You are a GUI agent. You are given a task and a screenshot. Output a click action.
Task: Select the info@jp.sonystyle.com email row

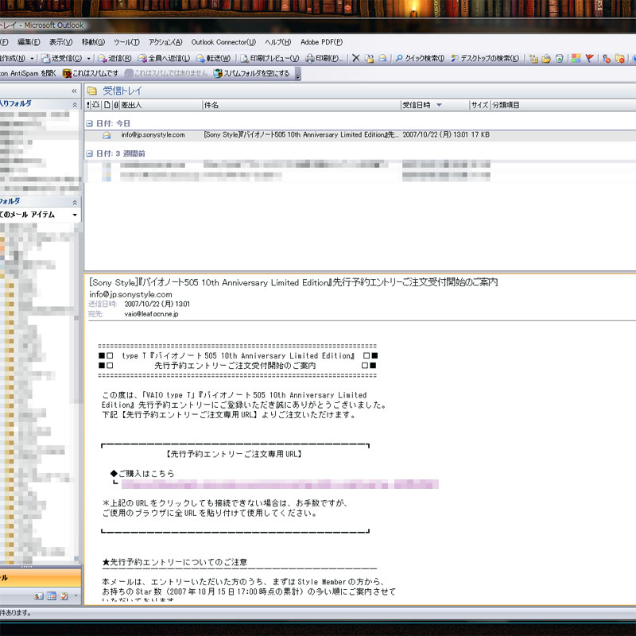coord(360,135)
